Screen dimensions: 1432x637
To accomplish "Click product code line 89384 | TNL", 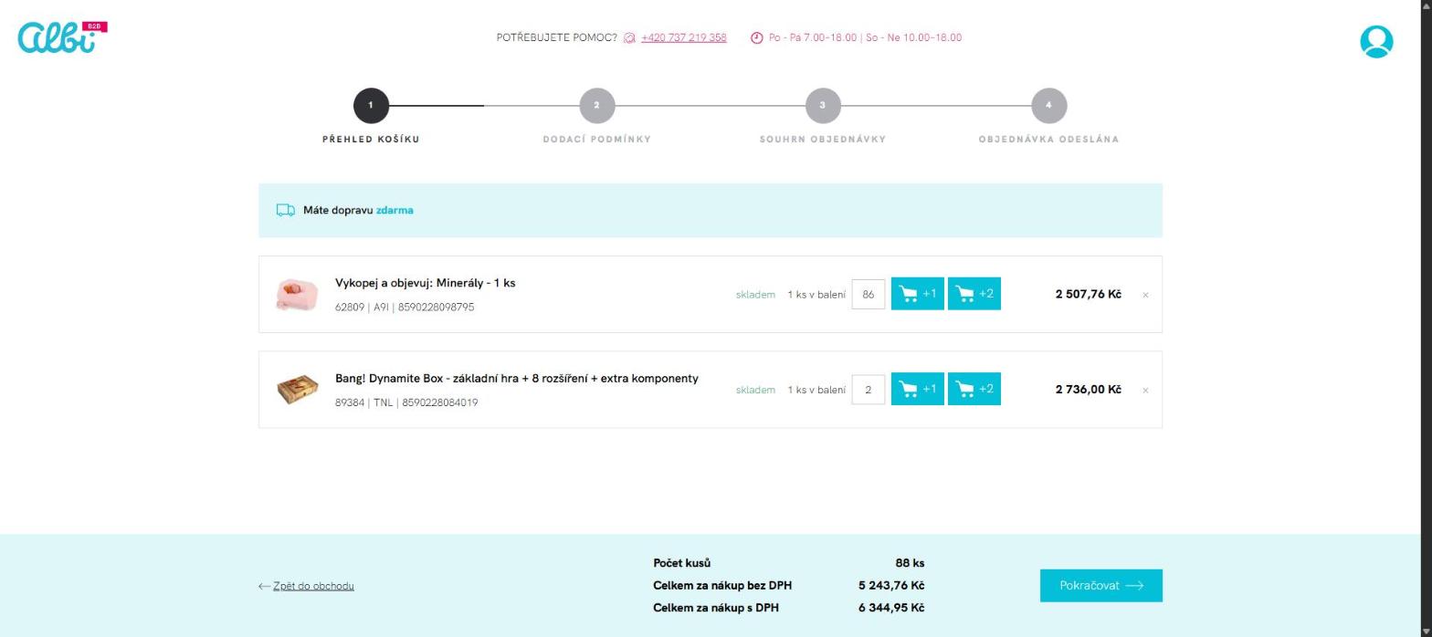I will [x=406, y=402].
